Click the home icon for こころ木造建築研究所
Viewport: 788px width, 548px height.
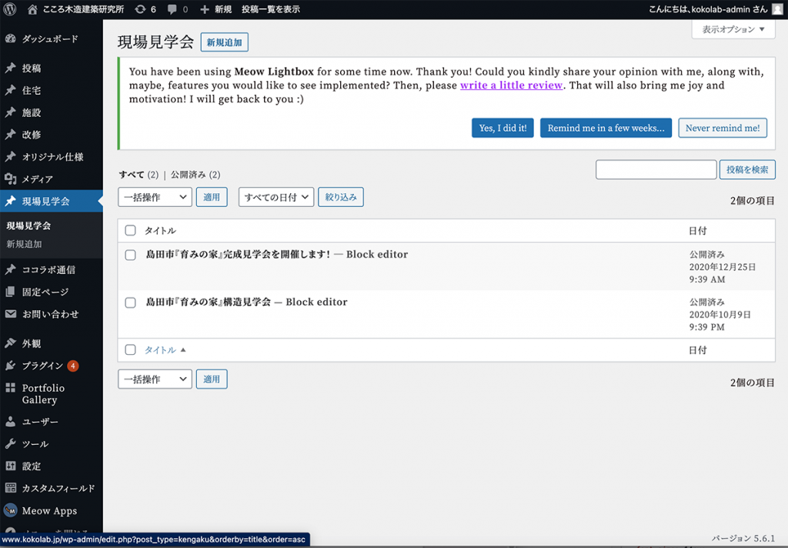point(32,9)
